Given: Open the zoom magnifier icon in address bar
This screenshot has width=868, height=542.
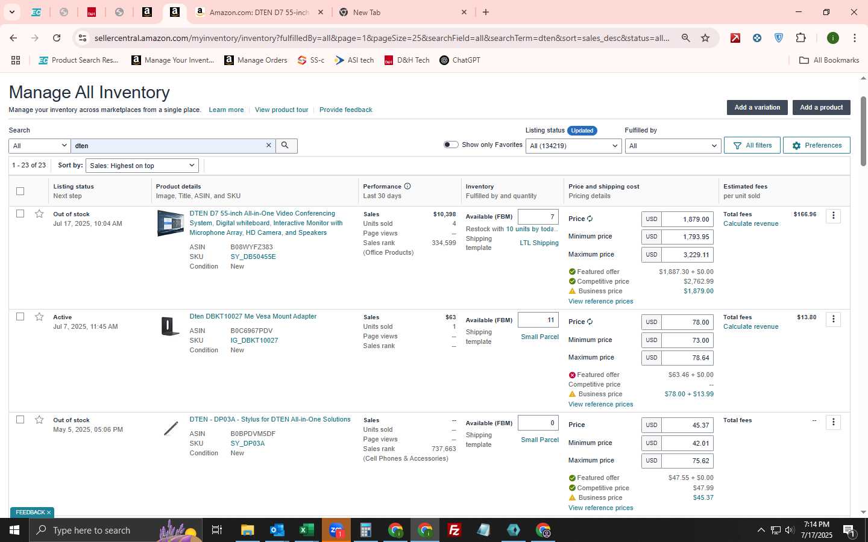Looking at the screenshot, I should (685, 38).
